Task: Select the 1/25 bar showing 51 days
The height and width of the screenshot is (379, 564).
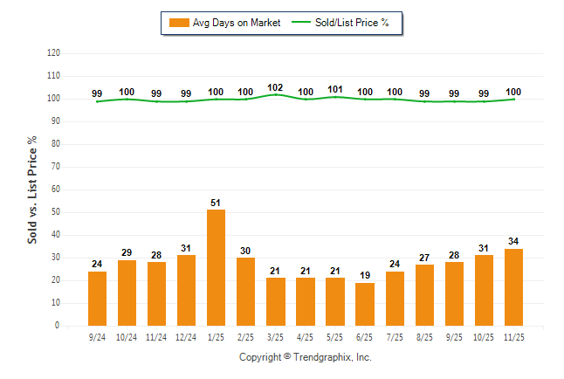Action: point(216,267)
